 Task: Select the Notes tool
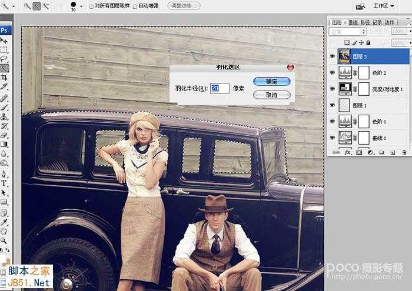click(4, 213)
